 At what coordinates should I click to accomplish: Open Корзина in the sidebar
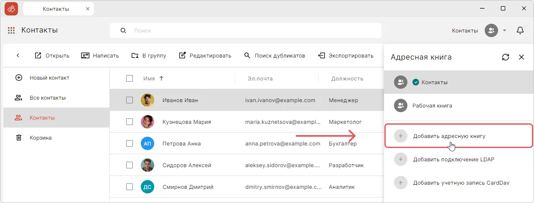click(x=41, y=138)
